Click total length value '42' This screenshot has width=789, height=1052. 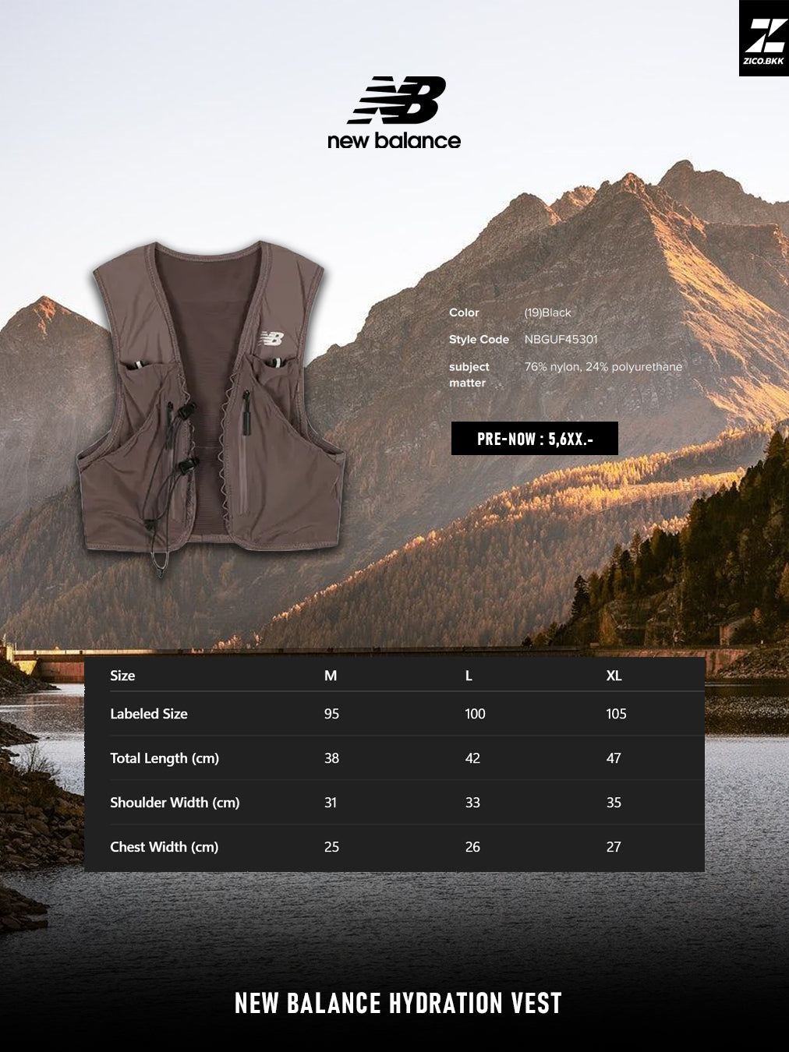pos(472,758)
